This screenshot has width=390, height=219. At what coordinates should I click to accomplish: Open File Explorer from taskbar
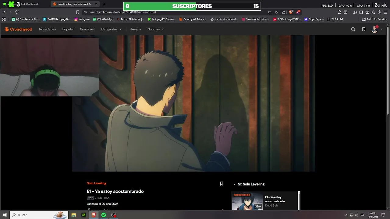[x=74, y=215]
